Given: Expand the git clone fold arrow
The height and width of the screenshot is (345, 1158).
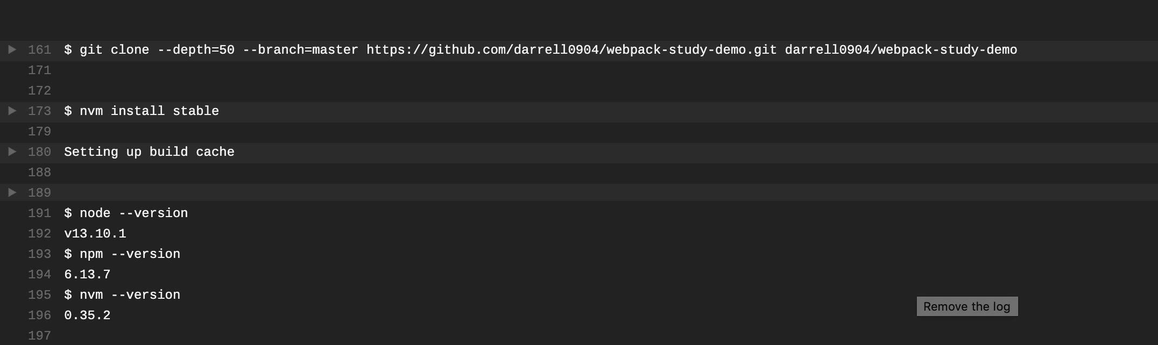Looking at the screenshot, I should click(x=12, y=50).
